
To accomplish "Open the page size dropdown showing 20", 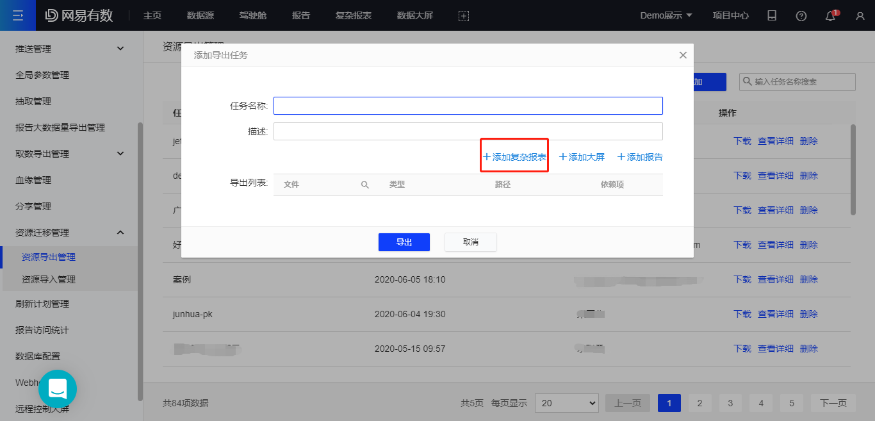I will (566, 403).
